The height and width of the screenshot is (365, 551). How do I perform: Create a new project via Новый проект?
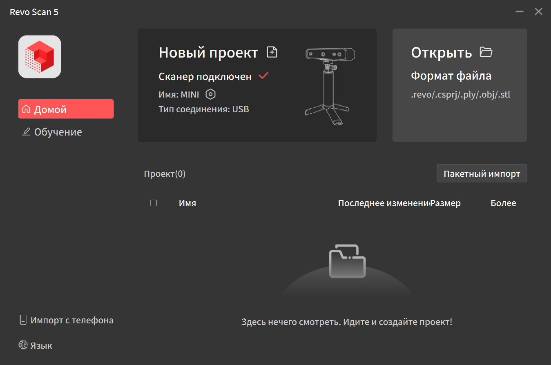point(208,52)
